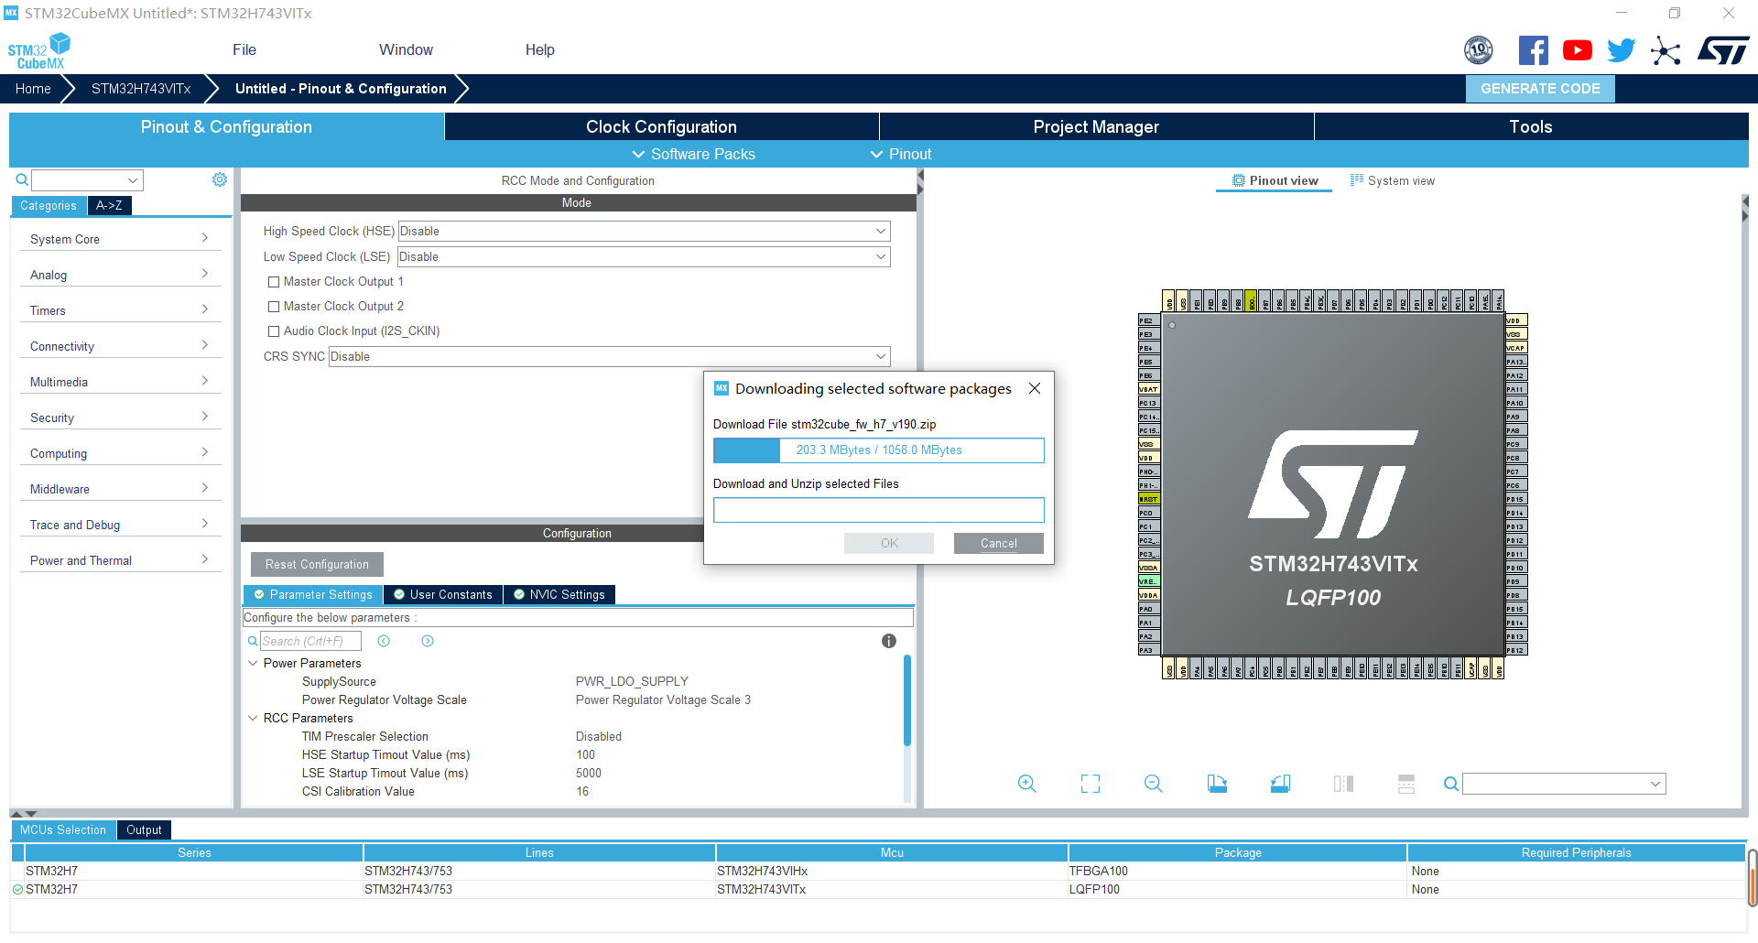1758x943 pixels.
Task: Expand the Analog category
Action: 120,275
